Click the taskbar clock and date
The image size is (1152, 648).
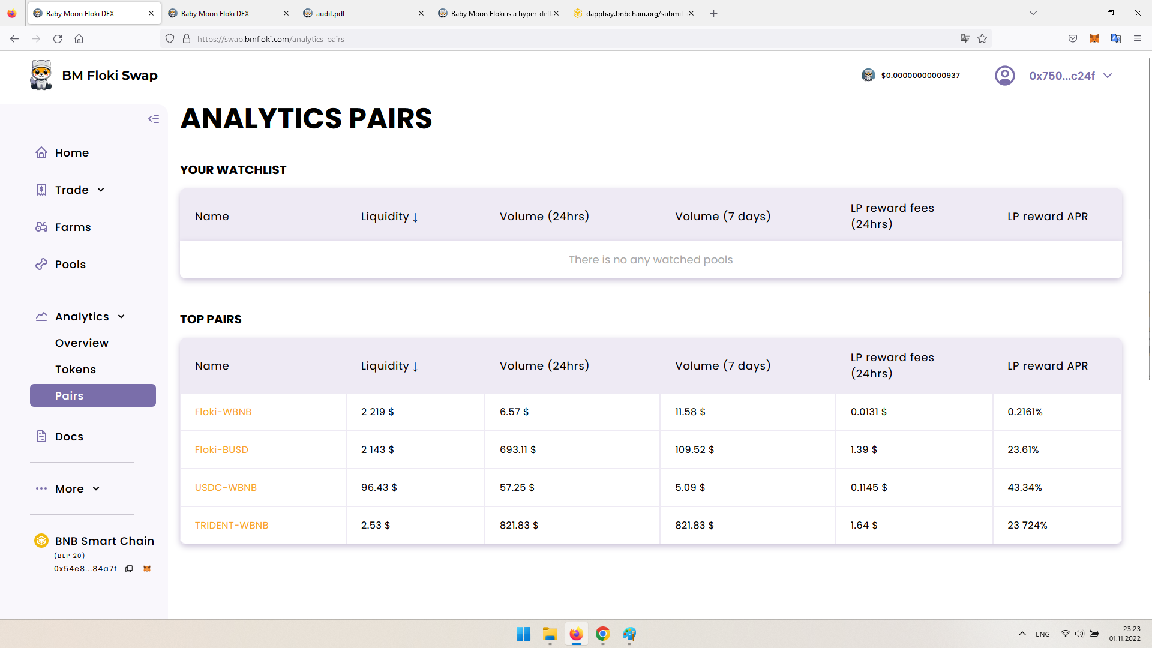[x=1124, y=634]
